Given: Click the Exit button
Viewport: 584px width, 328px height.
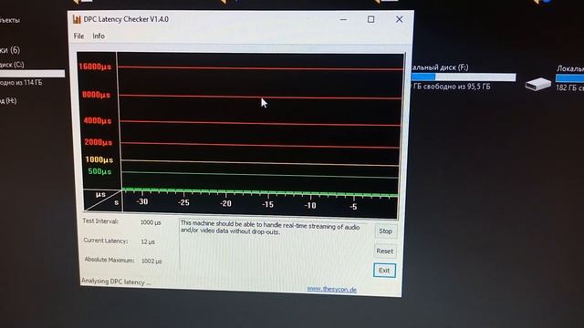Looking at the screenshot, I should click(384, 271).
